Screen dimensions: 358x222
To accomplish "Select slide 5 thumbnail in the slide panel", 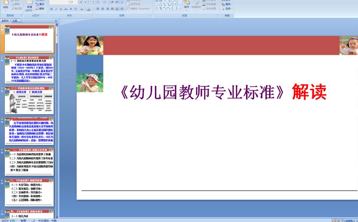I will coord(31,161).
